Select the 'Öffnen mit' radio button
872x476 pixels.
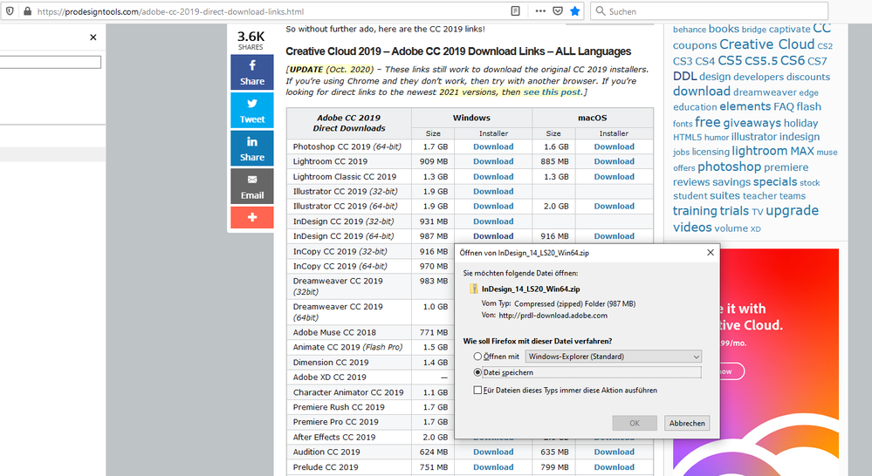[477, 356]
